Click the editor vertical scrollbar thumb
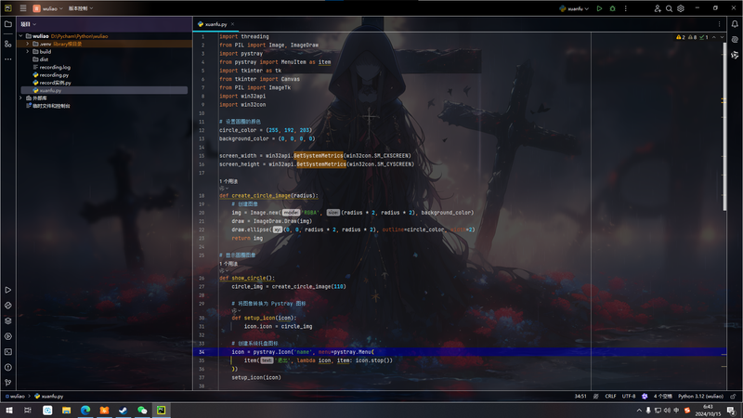This screenshot has width=743, height=418. (x=724, y=126)
